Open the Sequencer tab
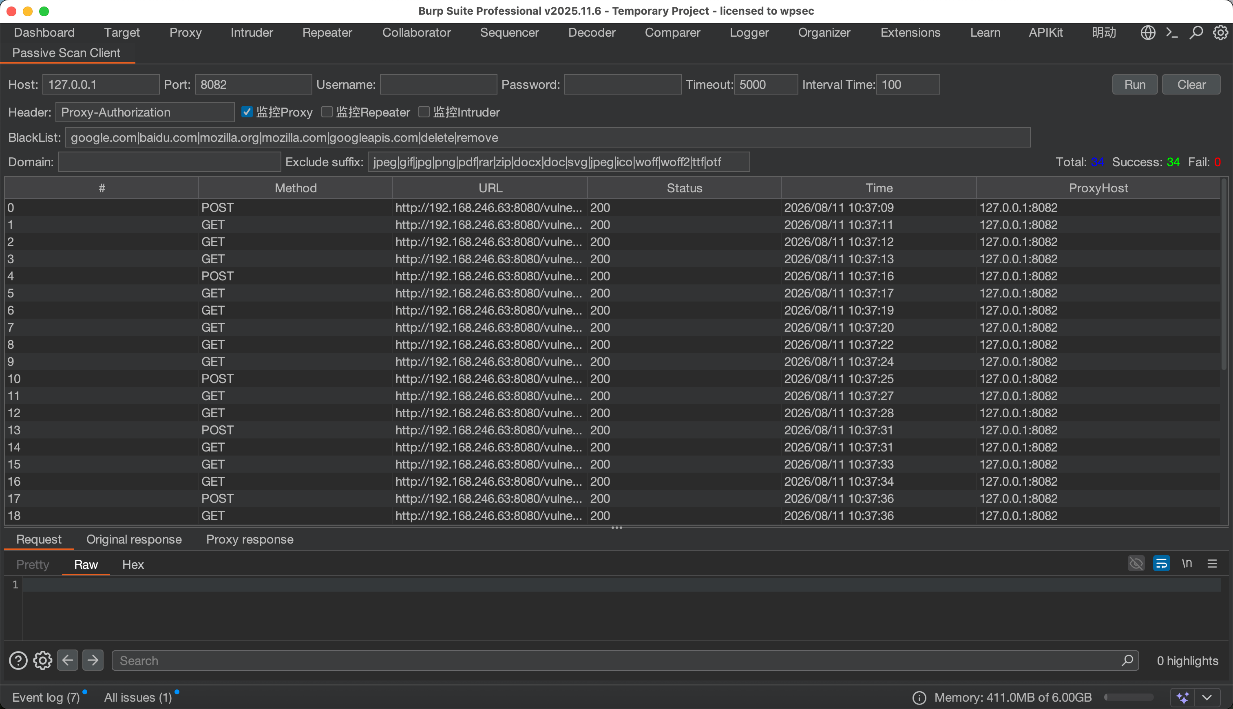Viewport: 1233px width, 709px height. [509, 33]
